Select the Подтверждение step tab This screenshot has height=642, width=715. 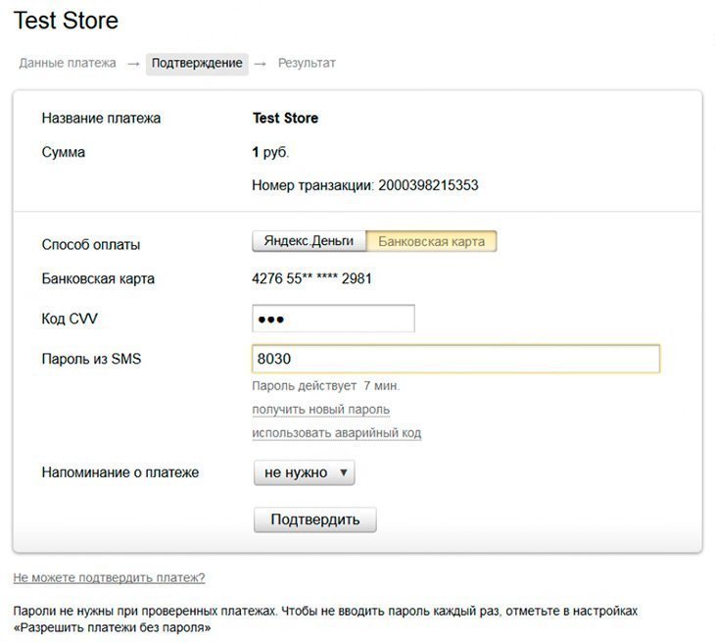(x=197, y=64)
